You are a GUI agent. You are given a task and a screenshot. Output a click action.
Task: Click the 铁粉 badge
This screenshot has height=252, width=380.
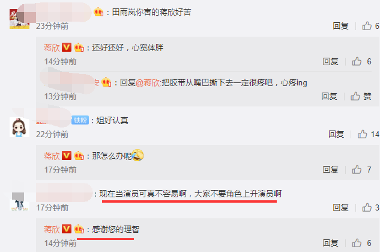point(80,120)
